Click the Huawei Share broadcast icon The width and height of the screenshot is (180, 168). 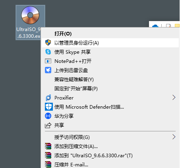click(x=48, y=116)
